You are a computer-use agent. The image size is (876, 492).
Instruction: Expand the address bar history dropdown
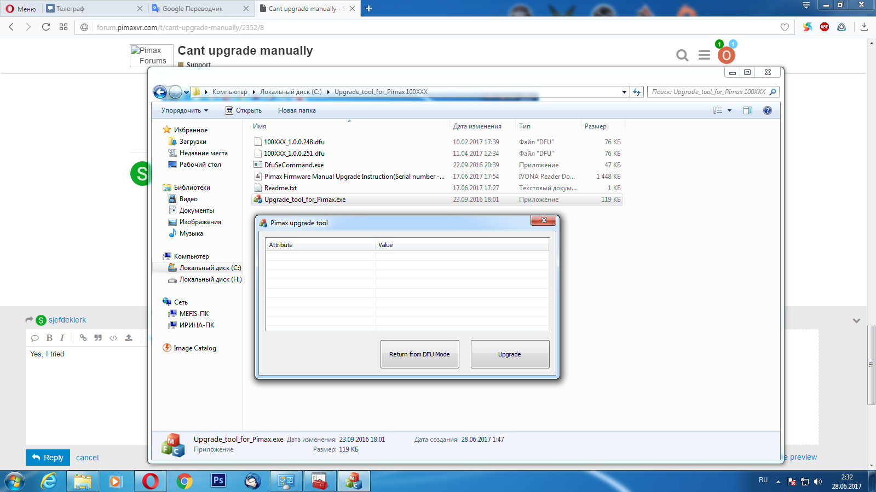pos(624,92)
